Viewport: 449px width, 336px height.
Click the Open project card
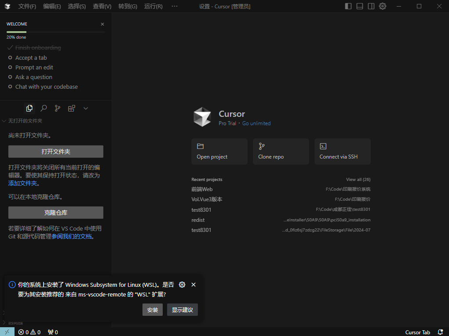219,152
